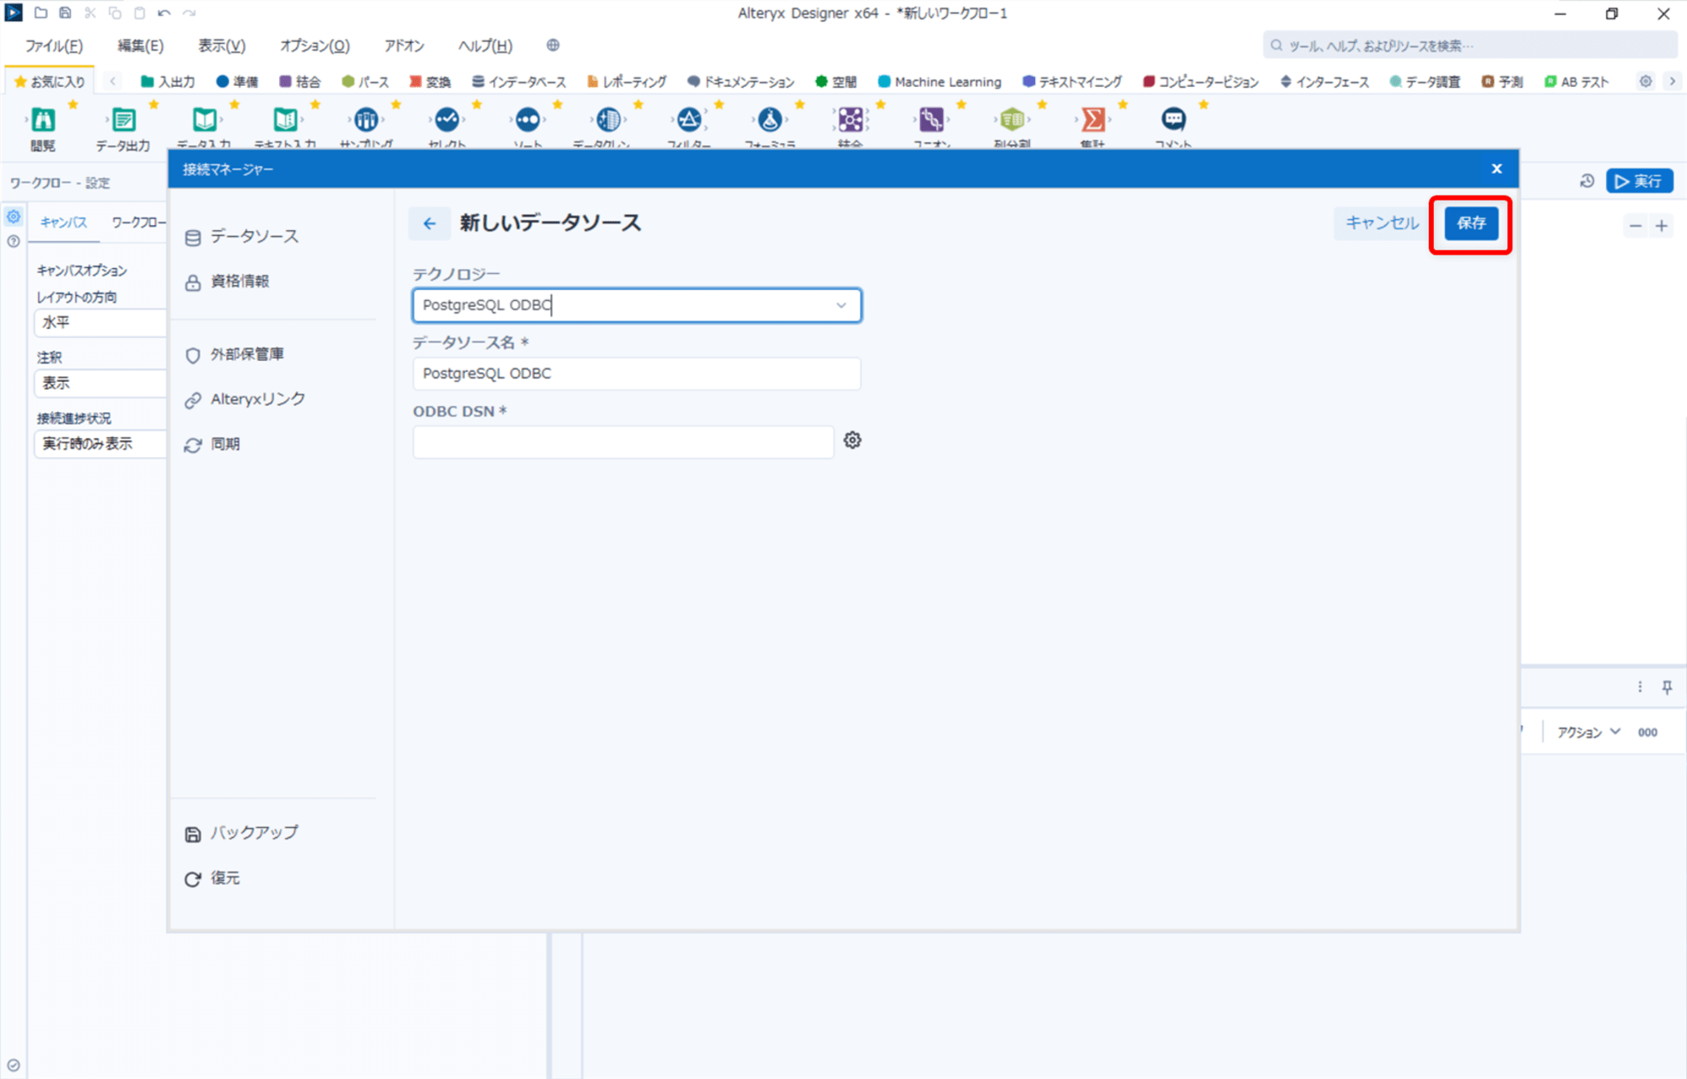Go back with the left arrow button
Image resolution: width=1687 pixels, height=1079 pixels.
point(429,223)
